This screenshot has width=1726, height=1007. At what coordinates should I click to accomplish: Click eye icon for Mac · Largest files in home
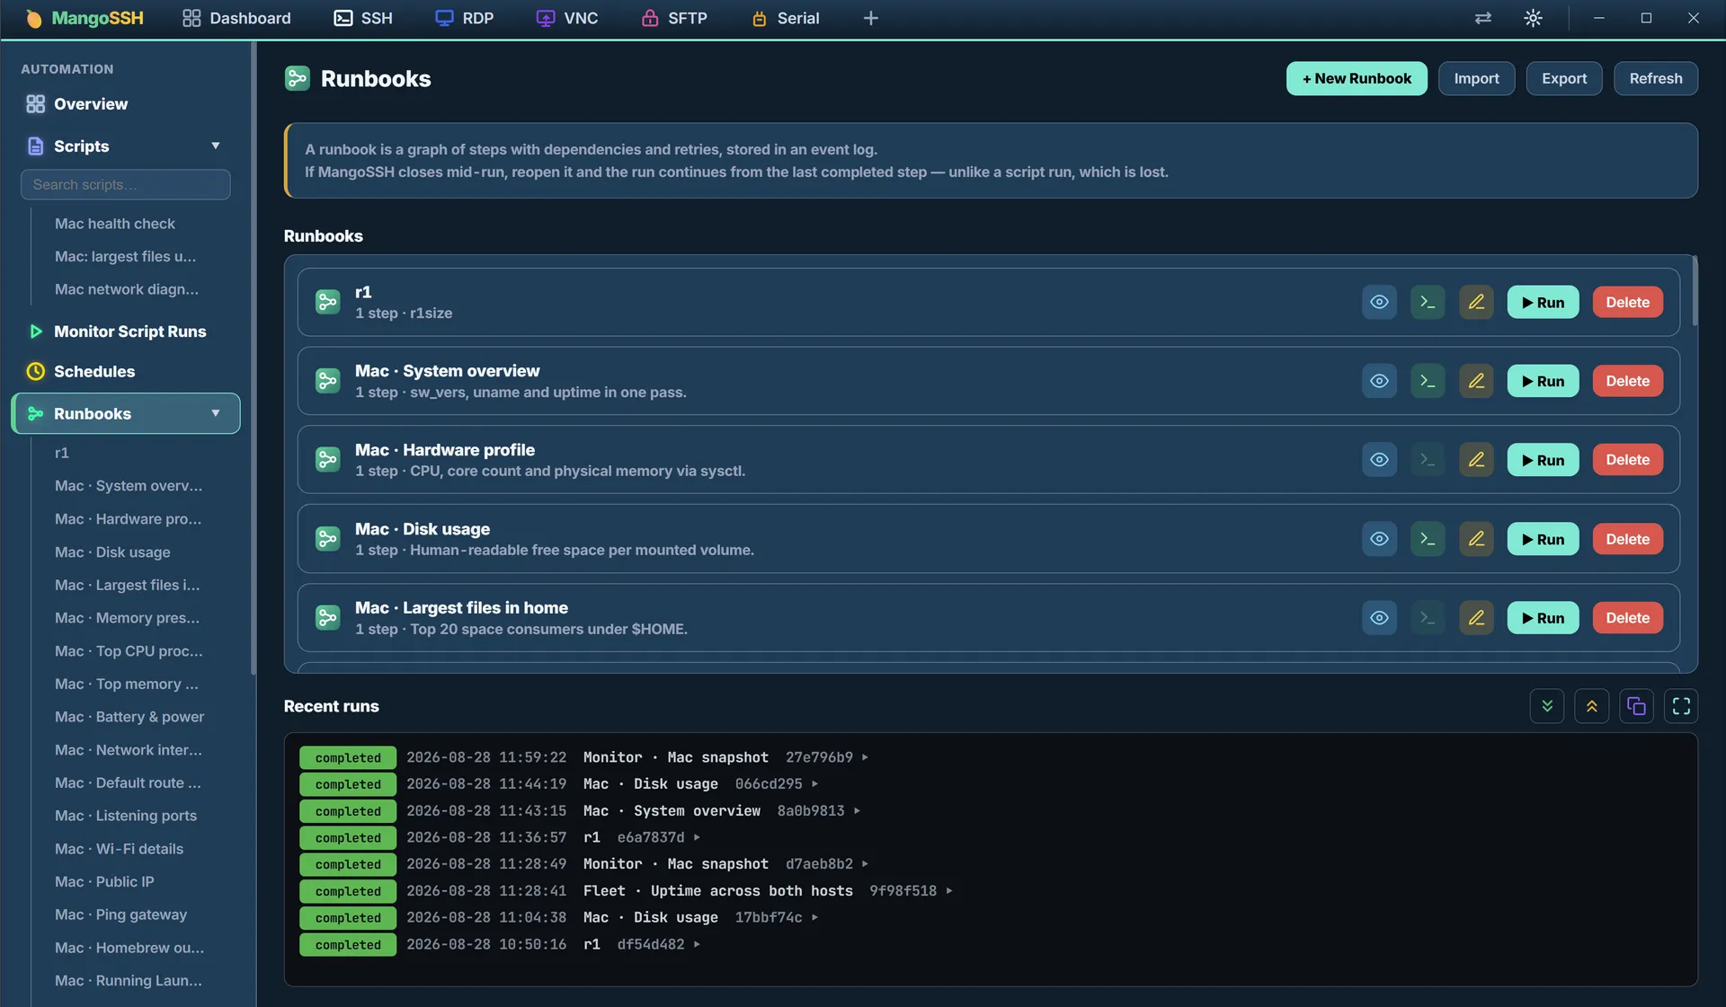(1379, 618)
